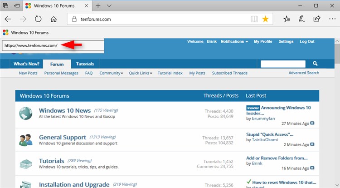
Task: Click the Tutorials forum building icon
Action: tap(25, 164)
